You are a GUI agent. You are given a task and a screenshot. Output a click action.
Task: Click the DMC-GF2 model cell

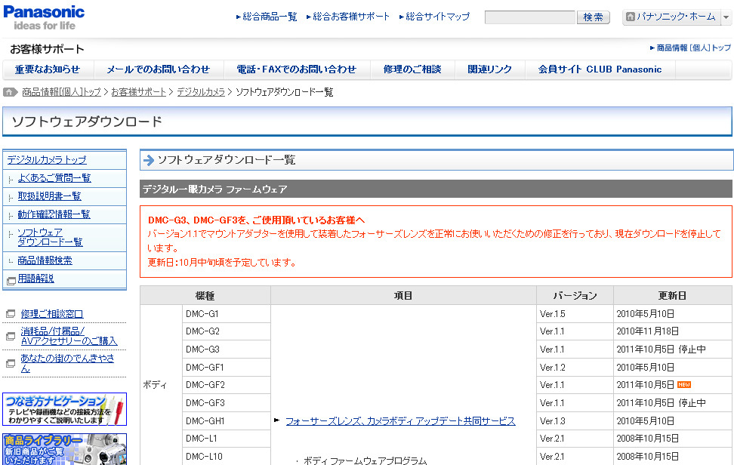tap(226, 385)
